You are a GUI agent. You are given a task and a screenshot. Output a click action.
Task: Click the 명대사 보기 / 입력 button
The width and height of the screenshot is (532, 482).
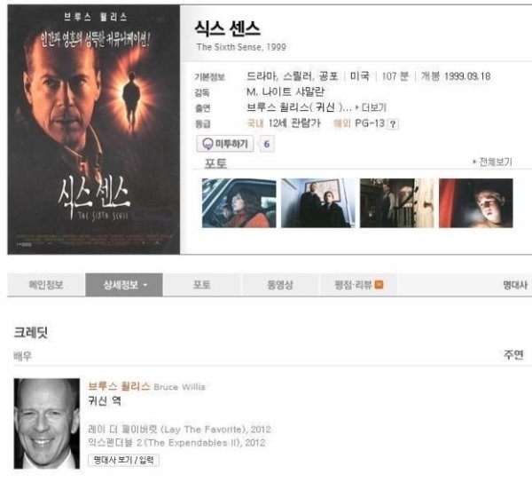tap(123, 461)
